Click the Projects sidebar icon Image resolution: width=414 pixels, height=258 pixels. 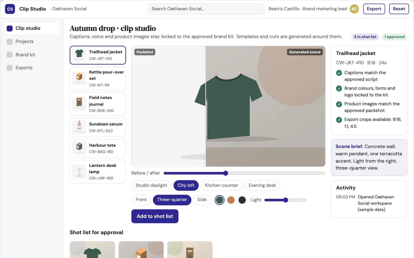pos(10,42)
